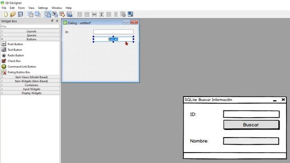Apply Lay Out Horizontally
This screenshot has width=290, height=163.
[x=80, y=14]
